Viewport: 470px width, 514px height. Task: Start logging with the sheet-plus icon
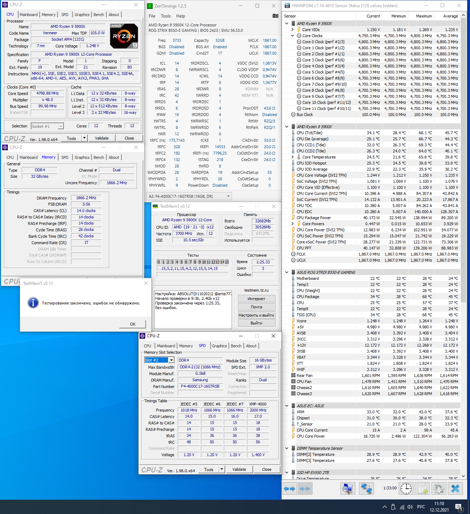click(x=423, y=489)
